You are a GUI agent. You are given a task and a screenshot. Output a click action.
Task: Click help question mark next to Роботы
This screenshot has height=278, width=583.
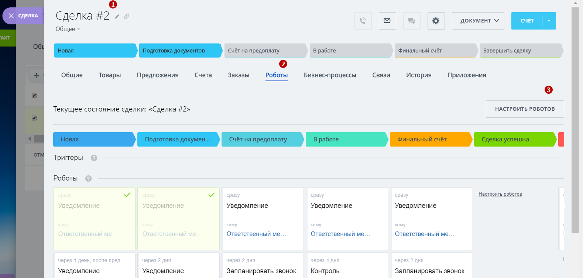[88, 179]
